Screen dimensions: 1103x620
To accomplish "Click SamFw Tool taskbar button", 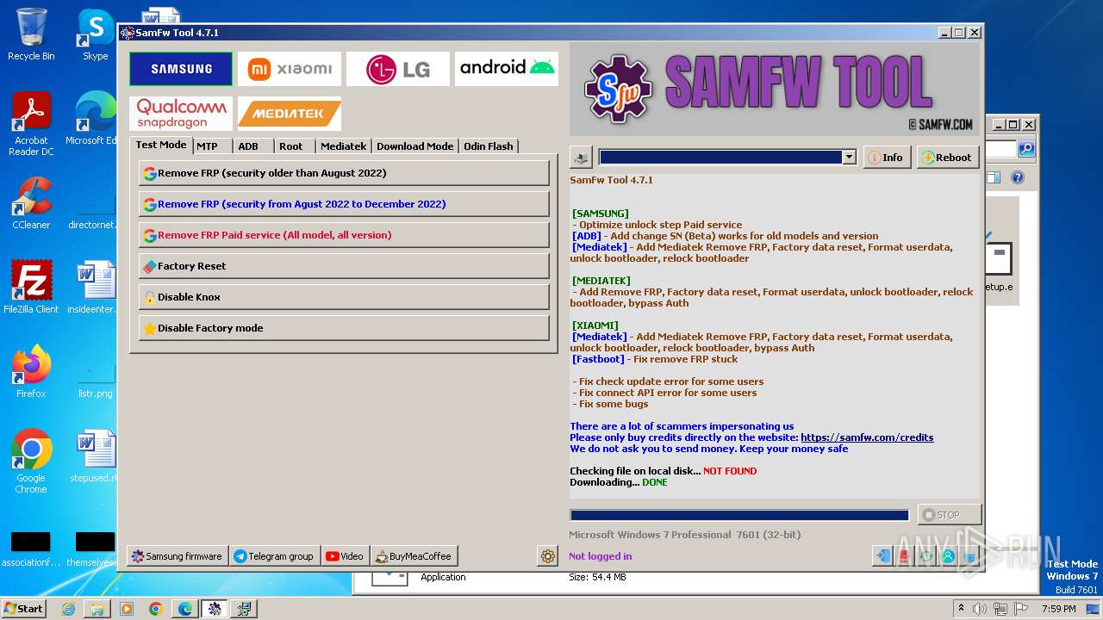I will pyautogui.click(x=215, y=609).
